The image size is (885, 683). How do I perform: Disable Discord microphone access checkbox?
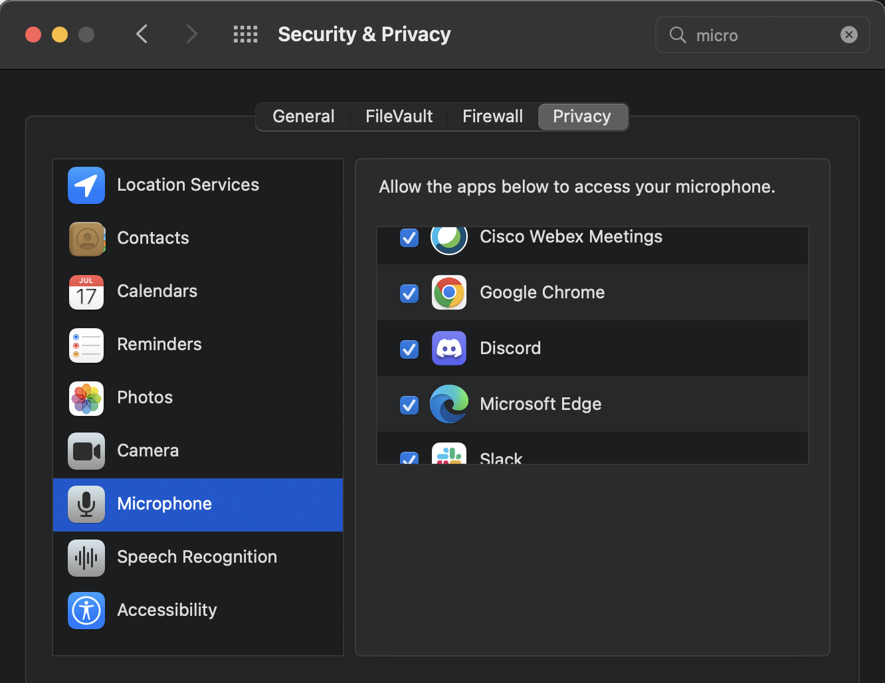[409, 349]
